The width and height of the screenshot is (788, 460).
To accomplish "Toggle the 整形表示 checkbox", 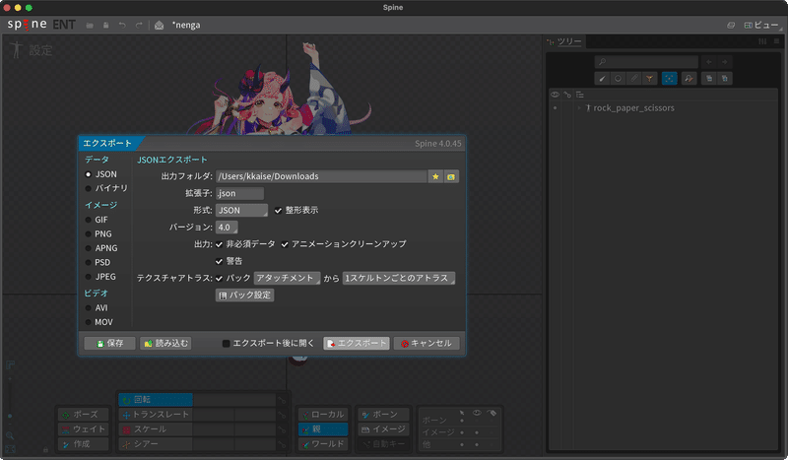I will (278, 210).
